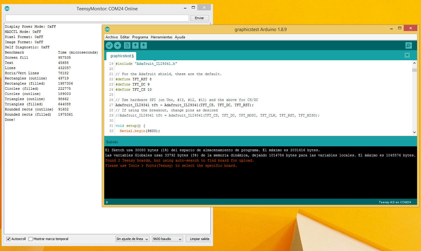
Task: Open a sketch with the Open arrow icon
Action: click(135, 46)
